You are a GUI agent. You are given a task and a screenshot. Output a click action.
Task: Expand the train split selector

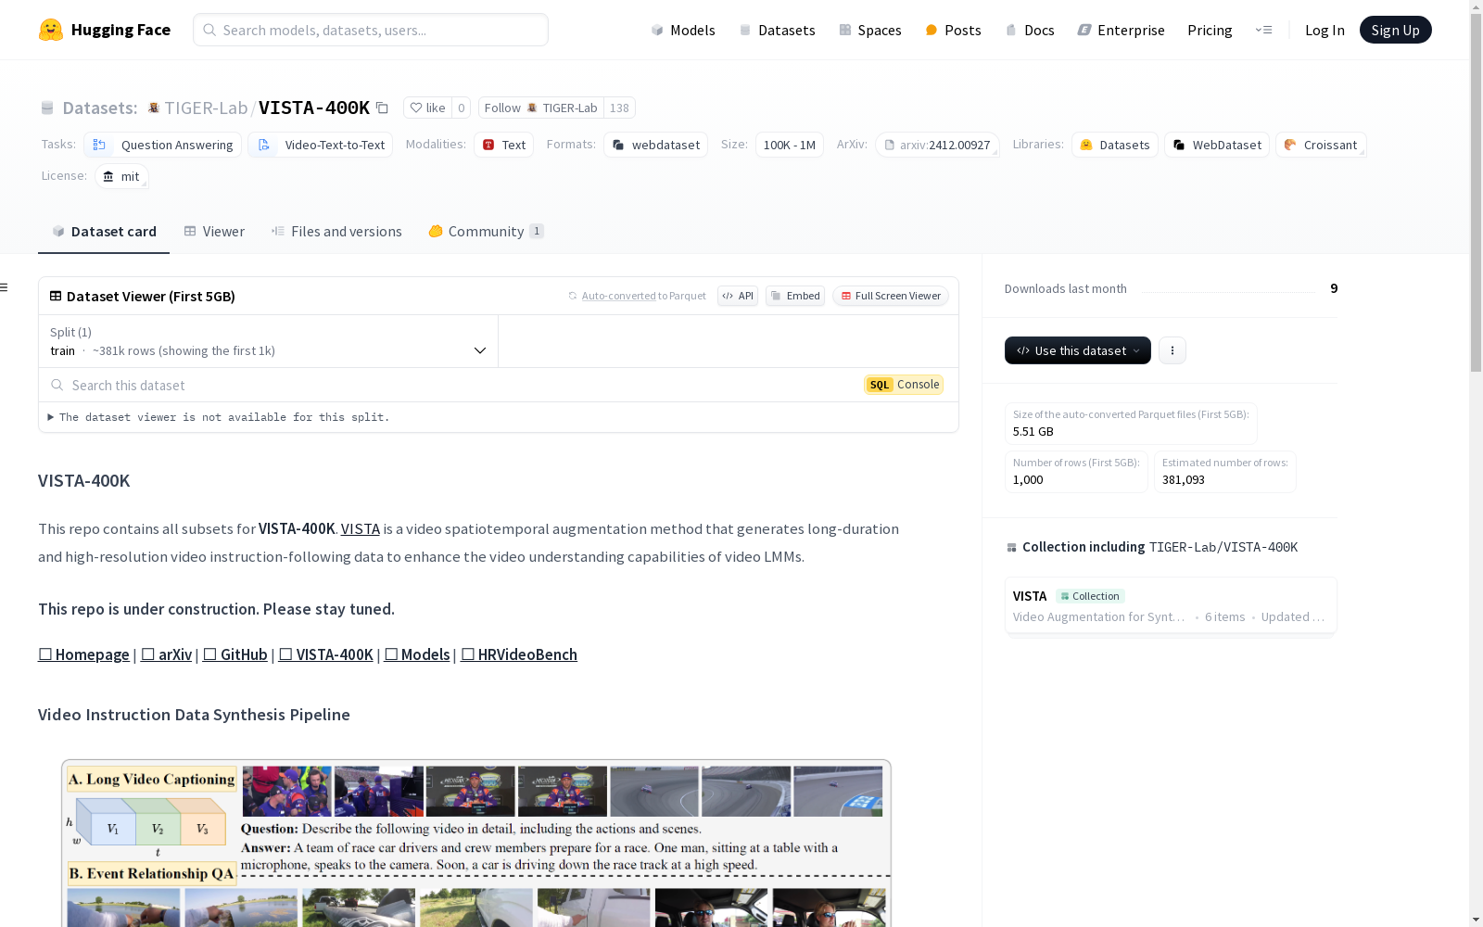pos(268,341)
